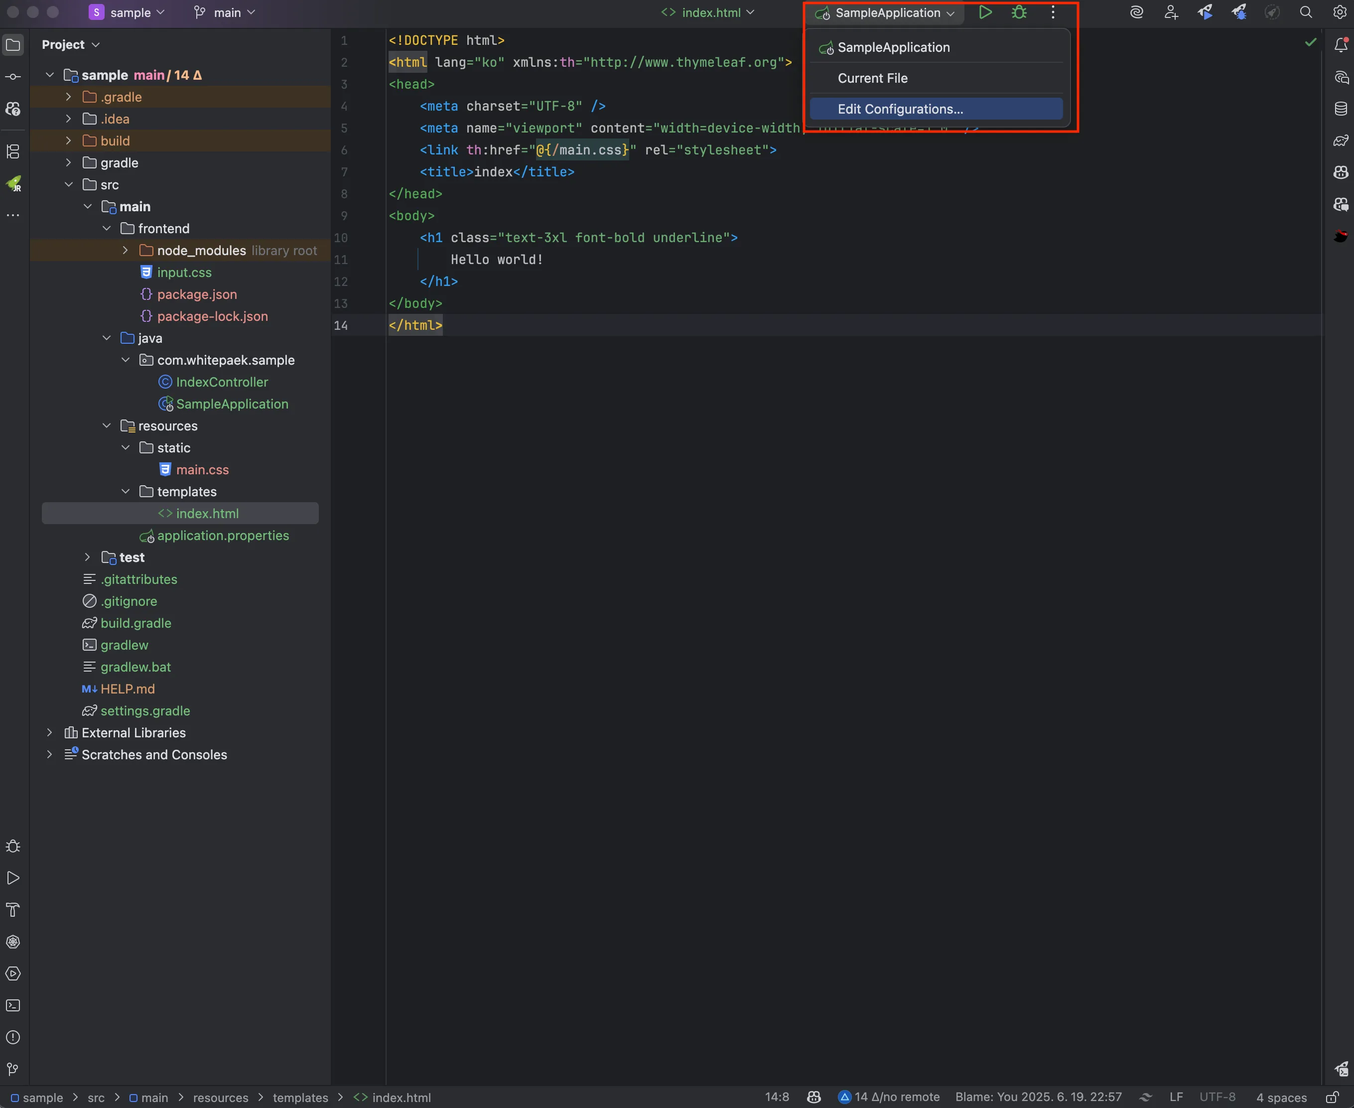
Task: Run SampleApplication with the green play button
Action: [x=985, y=12]
